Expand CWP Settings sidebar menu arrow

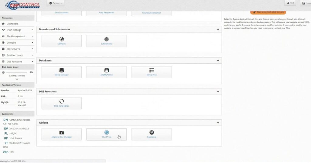(32, 30)
